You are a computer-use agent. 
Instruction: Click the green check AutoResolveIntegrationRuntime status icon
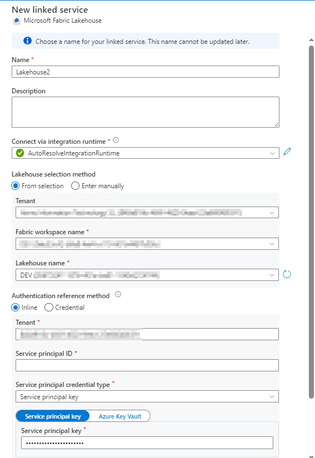20,153
